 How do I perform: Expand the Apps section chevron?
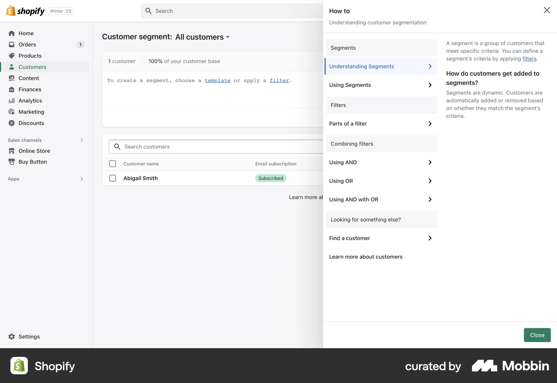pyautogui.click(x=82, y=179)
